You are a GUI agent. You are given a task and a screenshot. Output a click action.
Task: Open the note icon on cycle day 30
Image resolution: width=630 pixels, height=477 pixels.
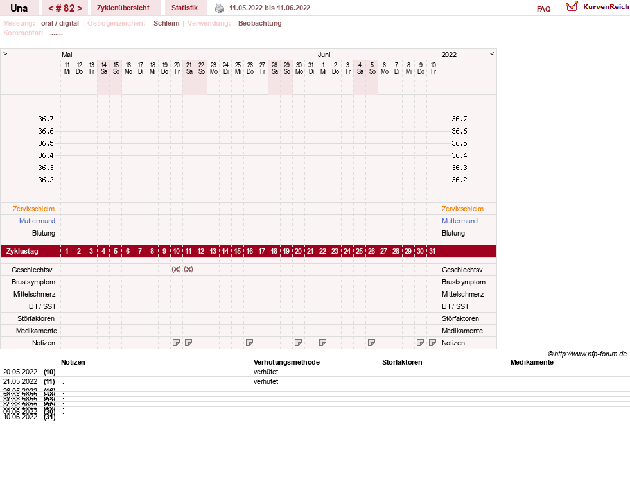pos(420,342)
